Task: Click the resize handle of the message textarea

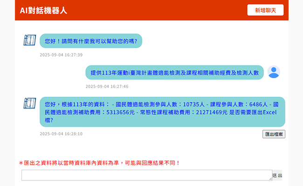Action: 270,178
